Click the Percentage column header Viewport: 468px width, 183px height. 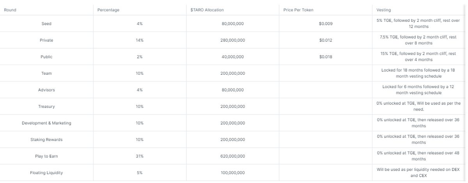[108, 10]
